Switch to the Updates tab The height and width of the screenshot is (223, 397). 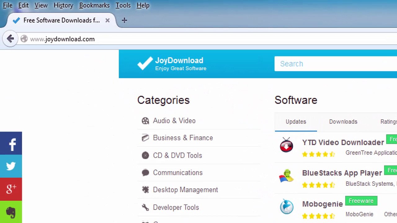click(296, 122)
